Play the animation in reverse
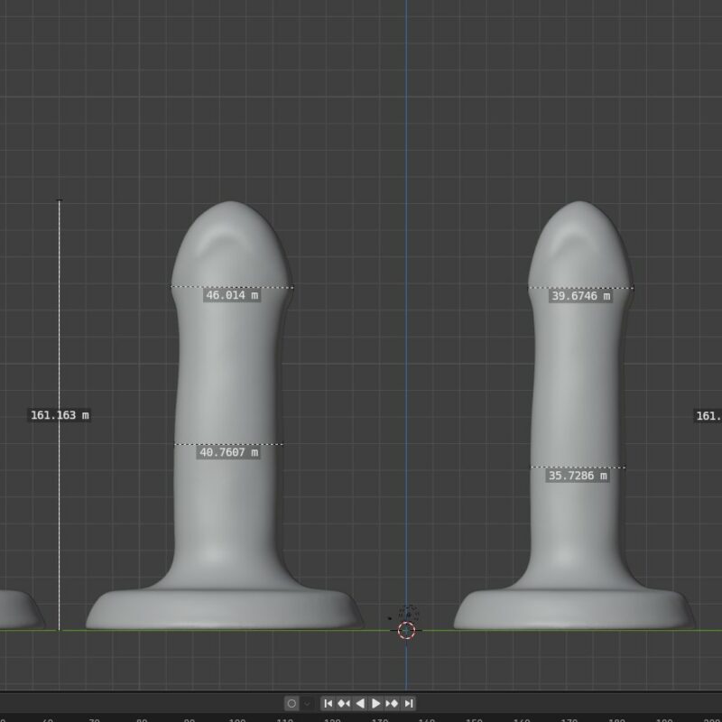Viewport: 722px width, 722px height. (360, 703)
